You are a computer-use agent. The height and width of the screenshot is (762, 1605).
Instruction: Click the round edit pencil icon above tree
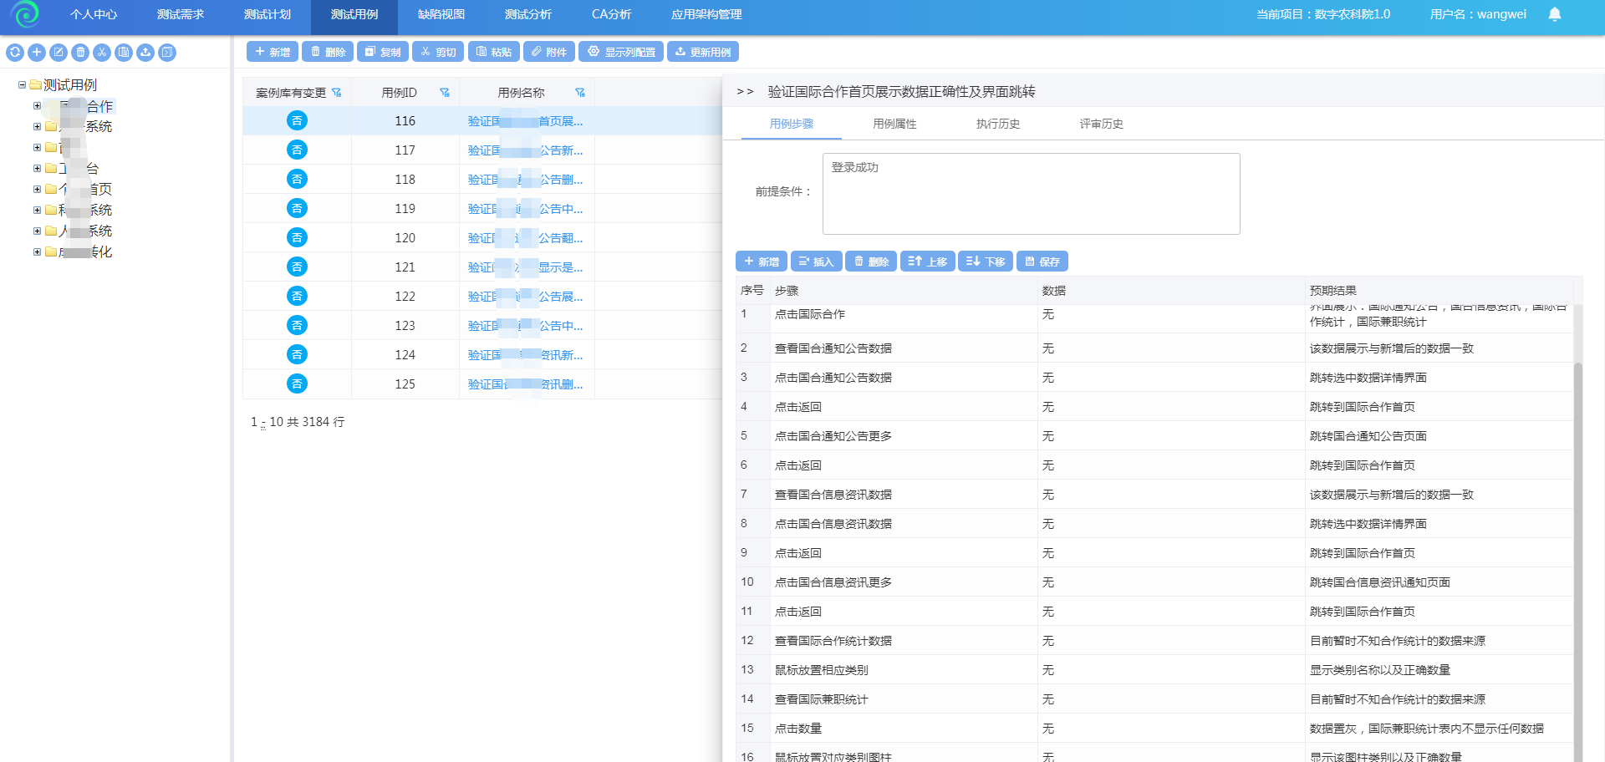(59, 53)
